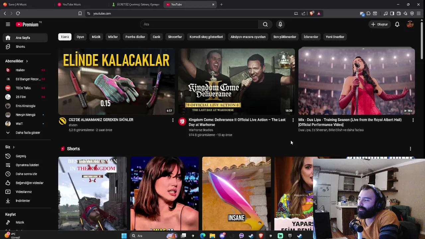This screenshot has height=239, width=425.
Task: Open Windows Start menu
Action: [x=124, y=236]
